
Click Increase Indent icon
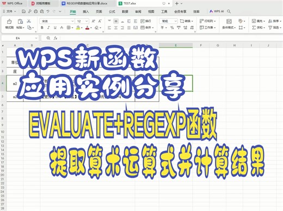[136, 21]
